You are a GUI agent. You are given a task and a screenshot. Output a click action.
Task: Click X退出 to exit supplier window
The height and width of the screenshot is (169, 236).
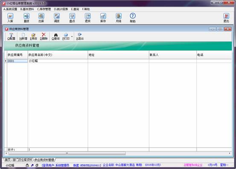80,36
